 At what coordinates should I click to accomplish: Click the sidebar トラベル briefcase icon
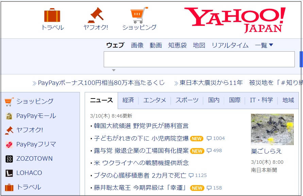[9, 187]
